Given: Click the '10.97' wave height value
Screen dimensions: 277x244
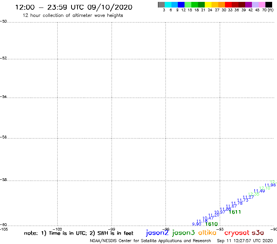Looking at the screenshot, I should (220, 212).
